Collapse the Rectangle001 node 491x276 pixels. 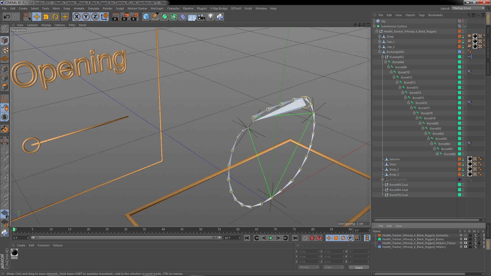[x=380, y=52]
